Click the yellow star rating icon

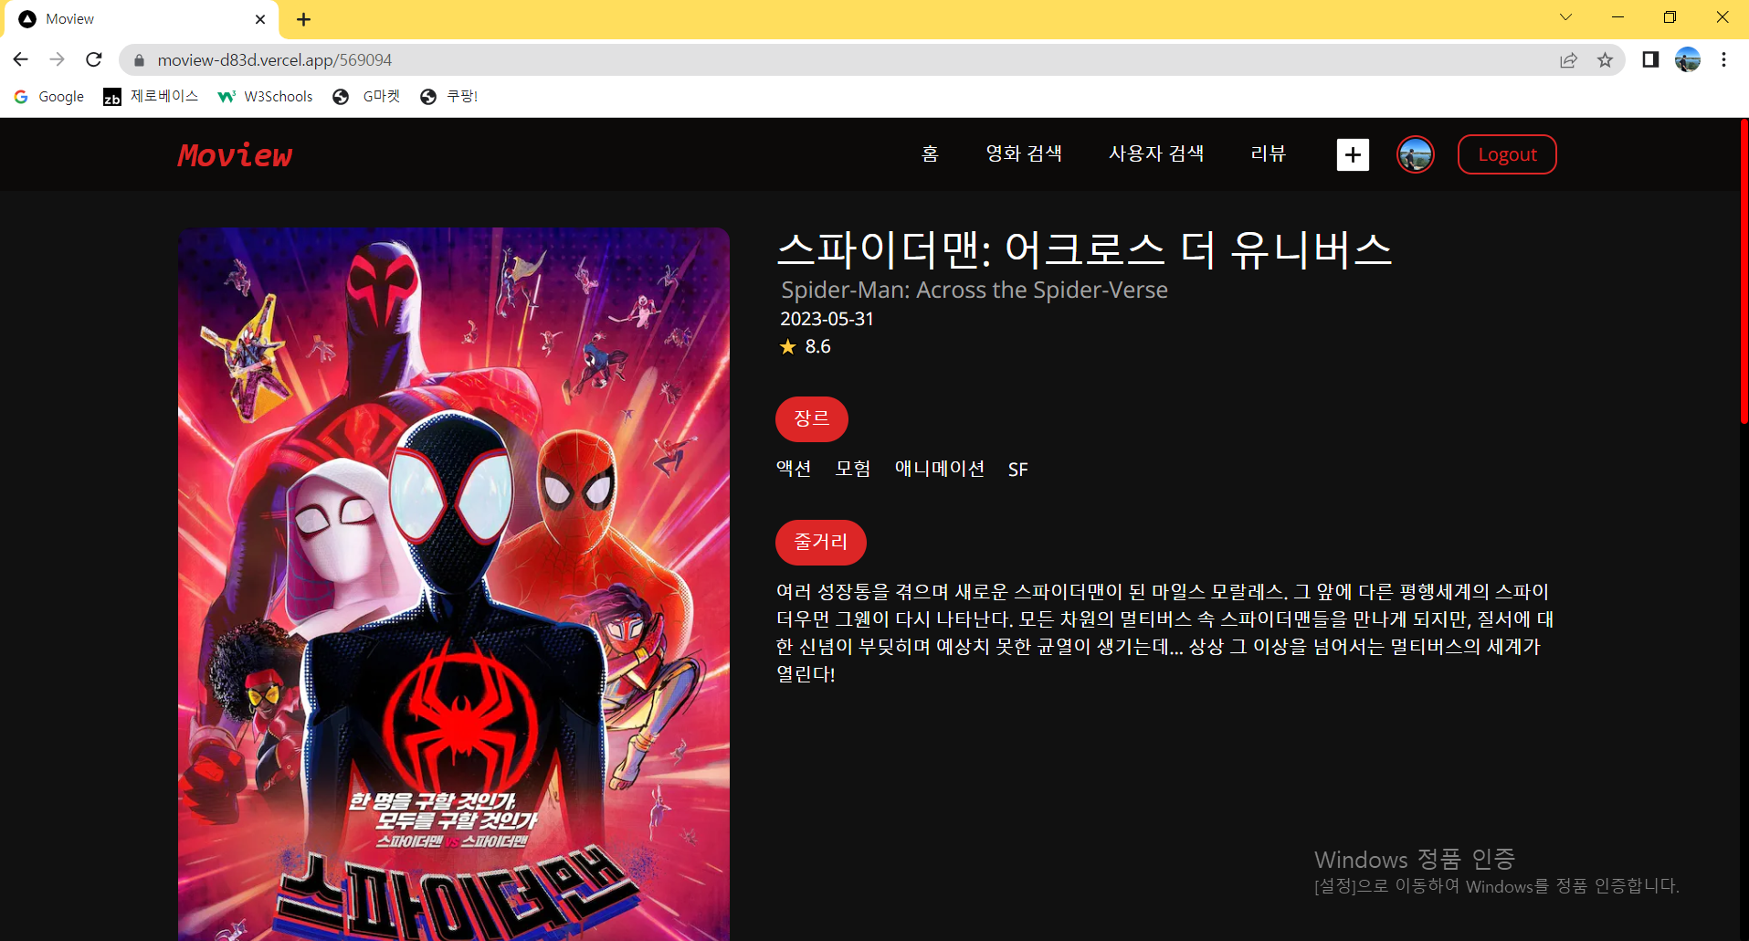(787, 346)
